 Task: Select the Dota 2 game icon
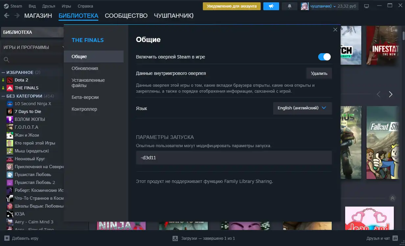(x=10, y=80)
